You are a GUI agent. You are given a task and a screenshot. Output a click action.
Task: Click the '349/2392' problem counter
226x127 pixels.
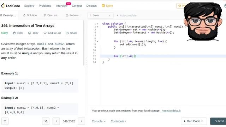point(69,121)
